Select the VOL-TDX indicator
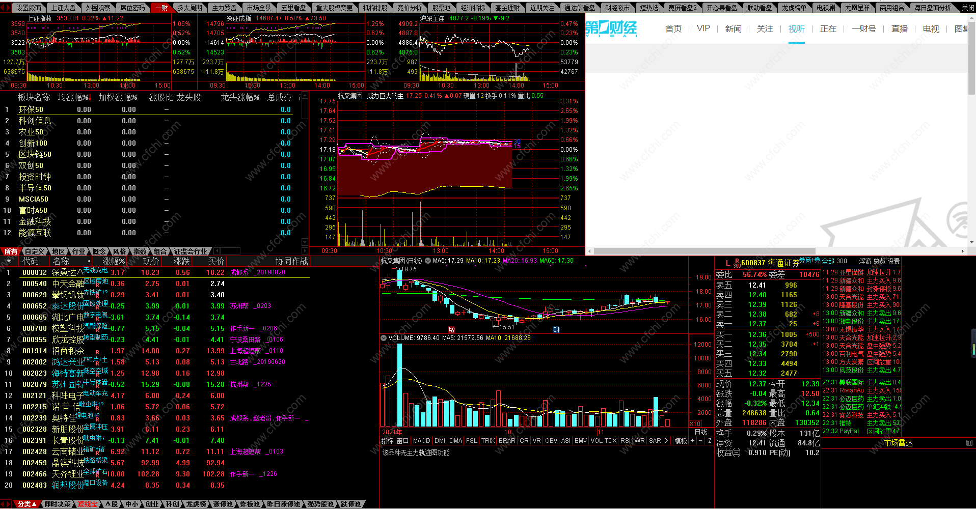The width and height of the screenshot is (976, 509). [x=604, y=441]
